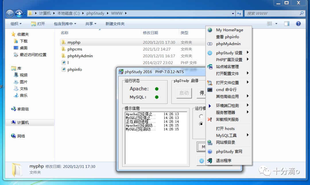Viewport: 310px width, 185px height.
Task: Expand the PHP扩展及设置 submenu arrow
Action: tap(247, 59)
